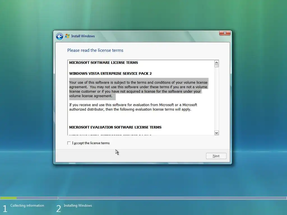Click the 'I accept the license terms' label
This screenshot has height=215, width=287.
(91, 143)
